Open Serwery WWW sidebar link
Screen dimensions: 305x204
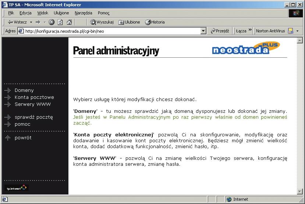[33, 104]
